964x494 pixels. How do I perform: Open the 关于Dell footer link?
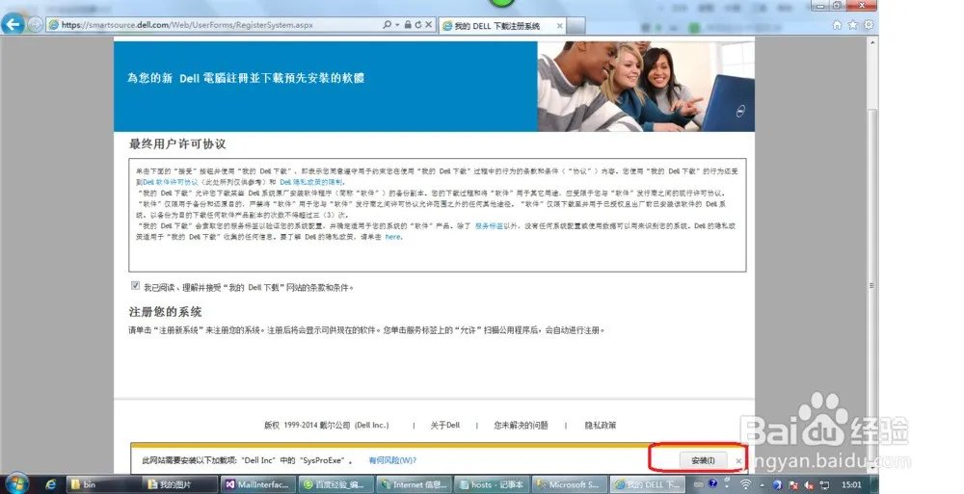click(445, 426)
